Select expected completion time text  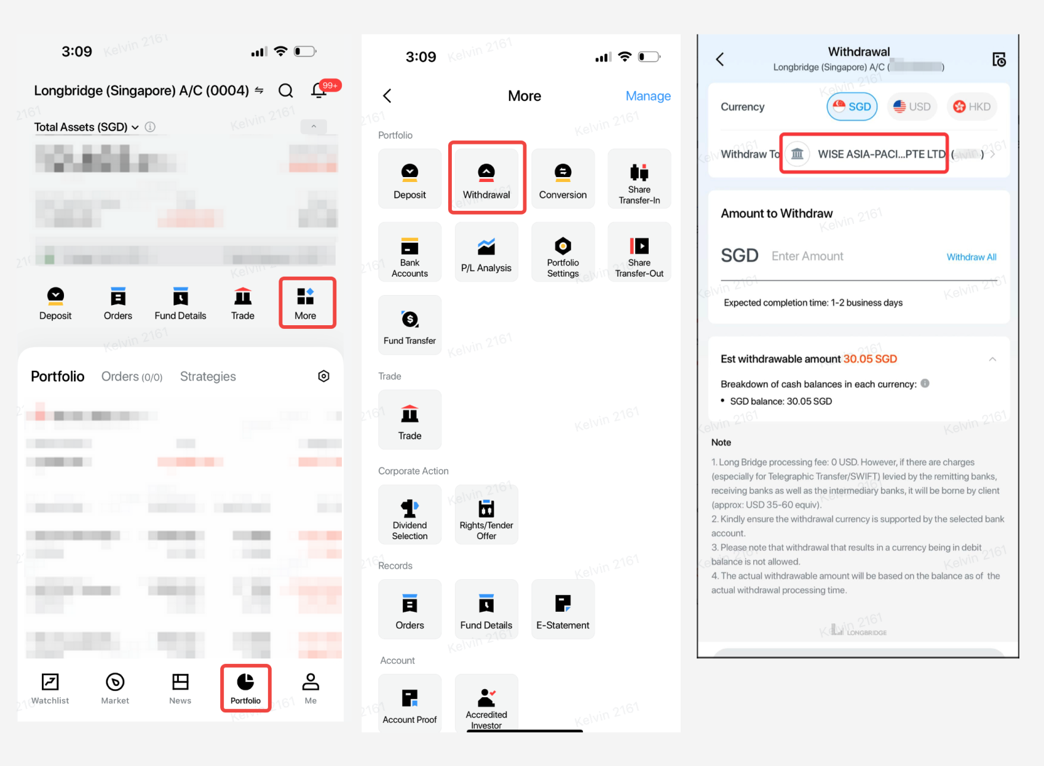click(x=813, y=302)
